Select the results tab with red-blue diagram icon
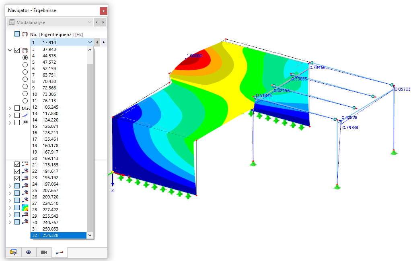The width and height of the screenshot is (411, 261). [x=60, y=252]
